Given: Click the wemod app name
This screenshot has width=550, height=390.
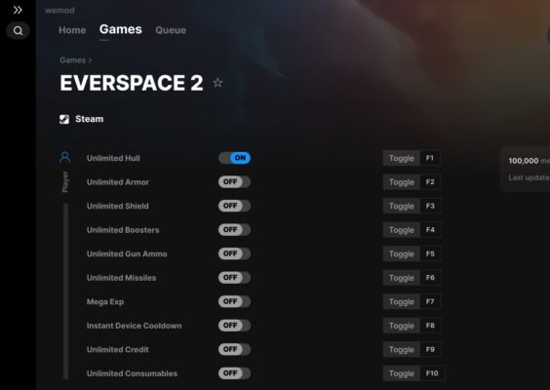Looking at the screenshot, I should click(59, 11).
